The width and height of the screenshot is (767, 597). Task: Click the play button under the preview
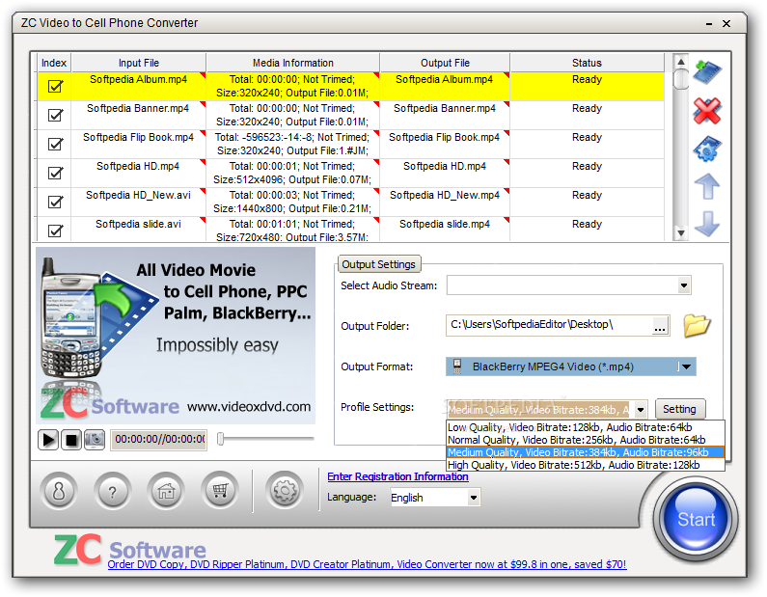tap(48, 440)
